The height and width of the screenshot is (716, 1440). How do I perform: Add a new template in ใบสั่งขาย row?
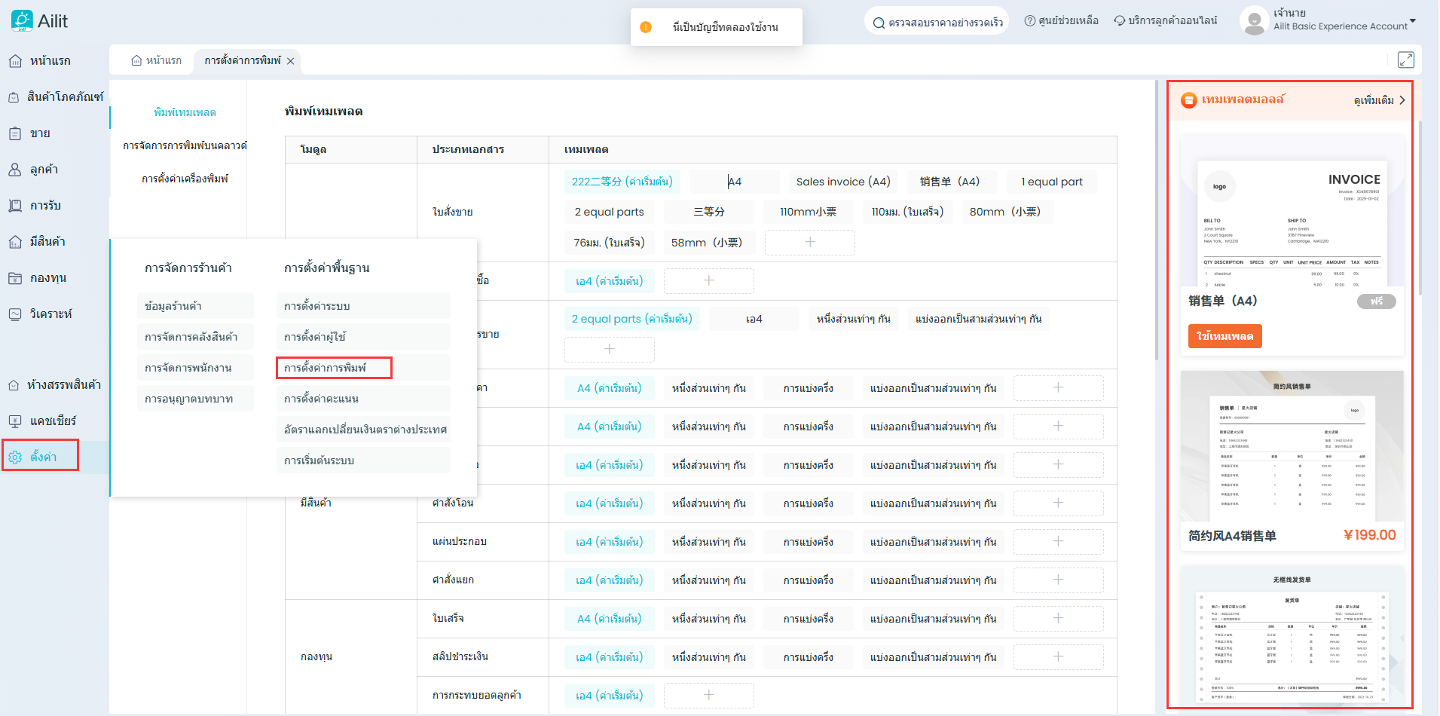point(809,242)
